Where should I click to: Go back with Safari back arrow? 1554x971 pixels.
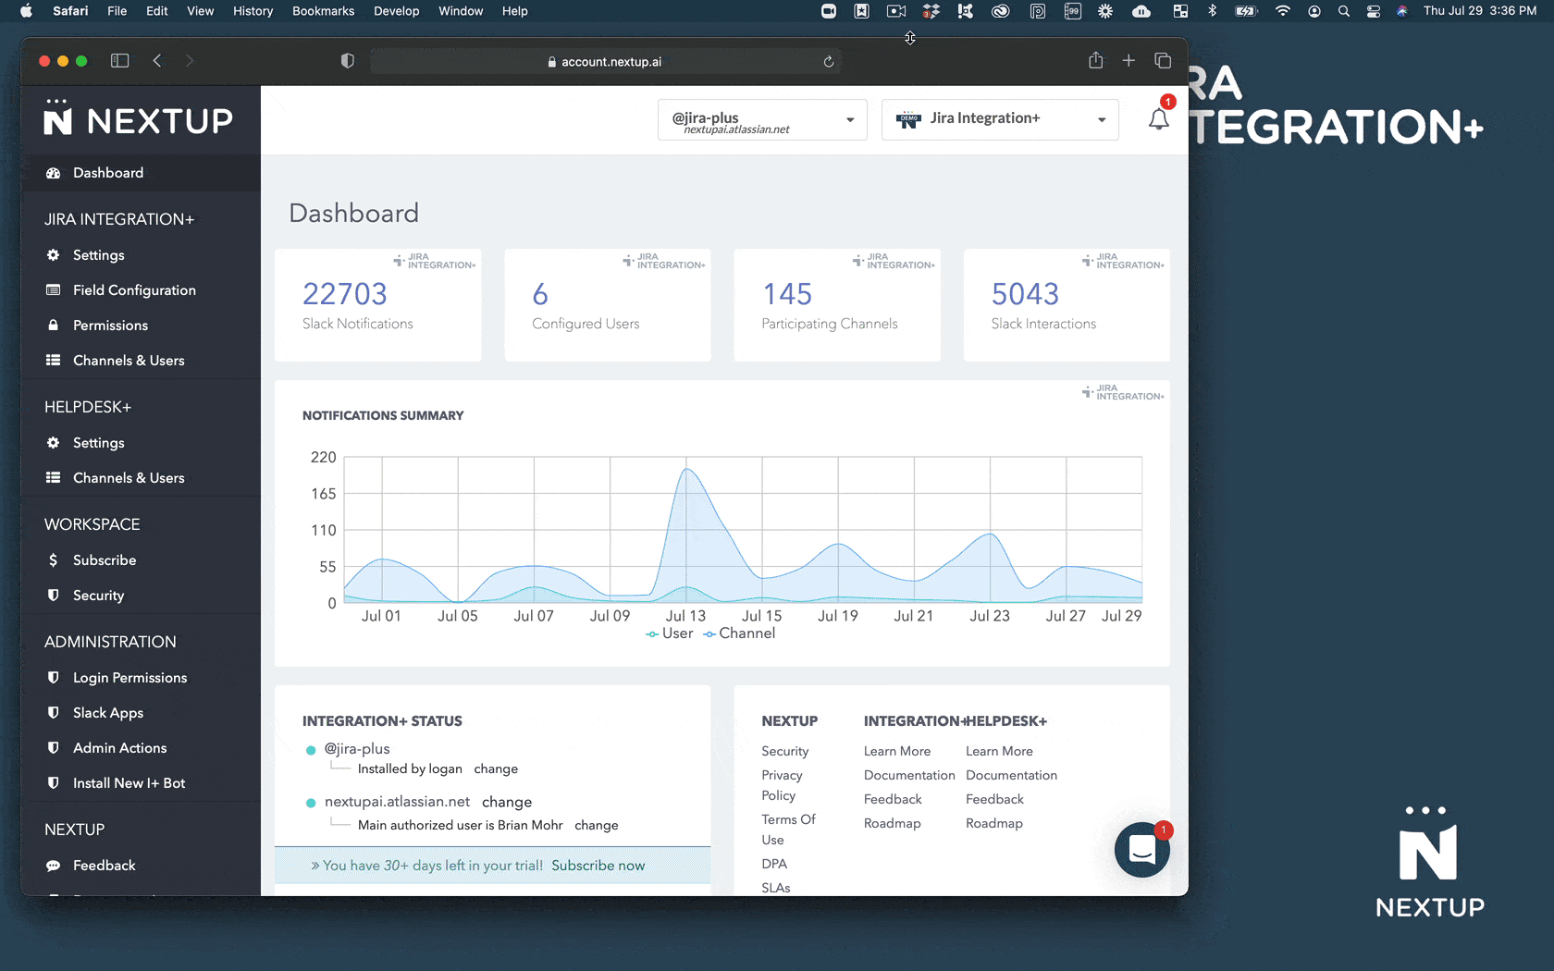[157, 61]
